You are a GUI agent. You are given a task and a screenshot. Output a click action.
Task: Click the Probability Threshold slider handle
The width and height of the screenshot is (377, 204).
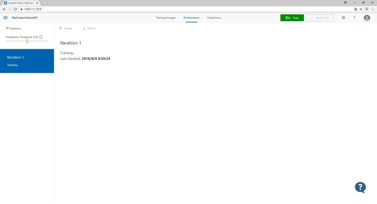[27, 41]
